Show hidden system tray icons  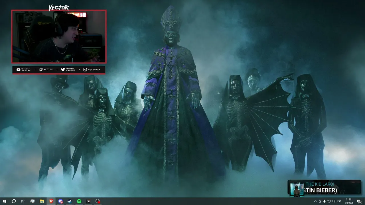(x=315, y=201)
